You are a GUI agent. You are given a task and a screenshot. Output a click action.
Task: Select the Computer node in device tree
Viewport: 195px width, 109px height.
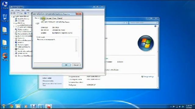click(x=21, y=21)
